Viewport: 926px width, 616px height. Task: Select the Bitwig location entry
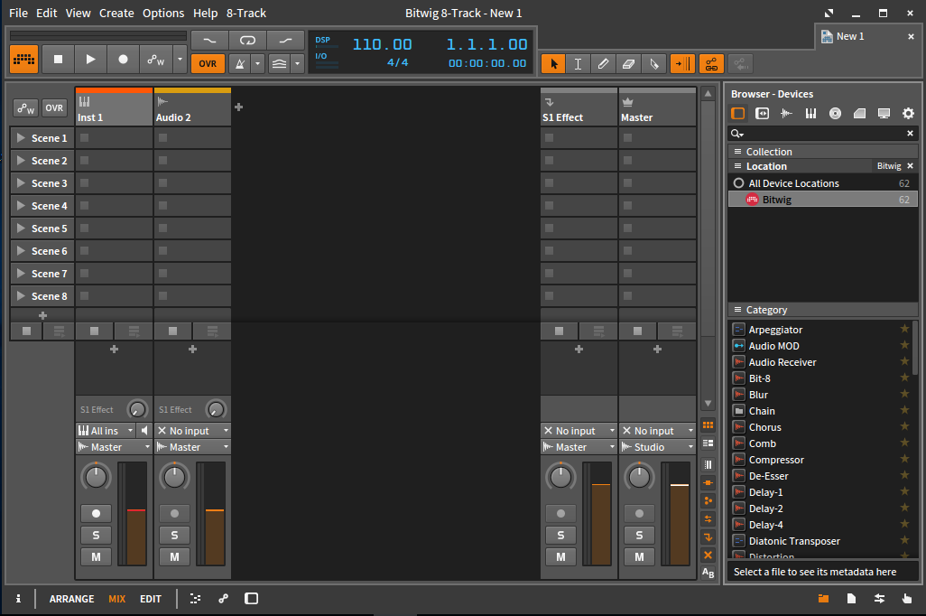(x=822, y=200)
